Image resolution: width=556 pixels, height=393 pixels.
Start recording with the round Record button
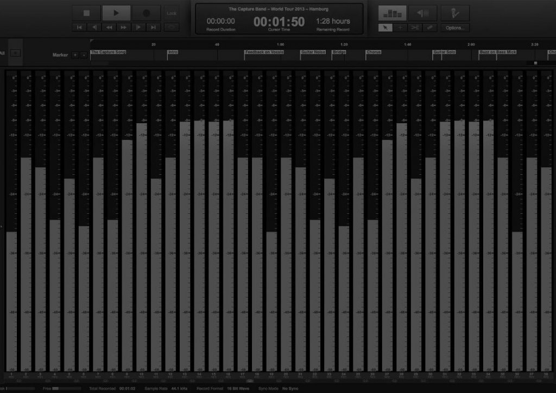click(x=146, y=13)
